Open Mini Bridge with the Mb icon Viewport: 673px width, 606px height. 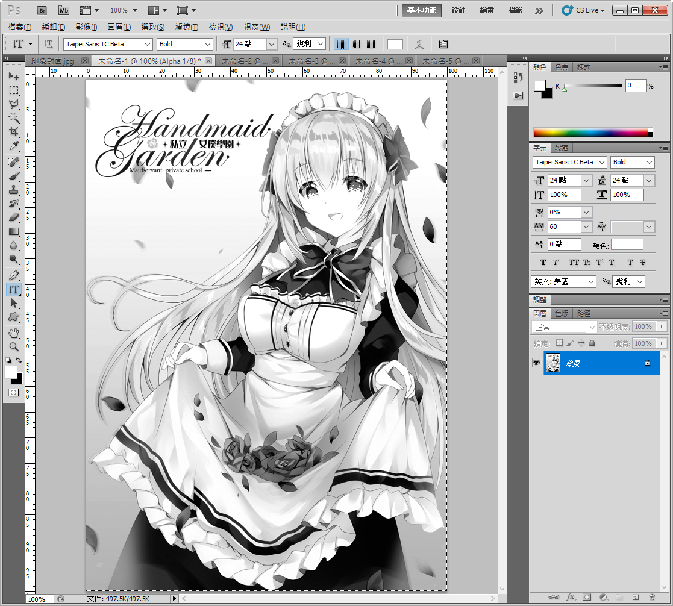[64, 10]
